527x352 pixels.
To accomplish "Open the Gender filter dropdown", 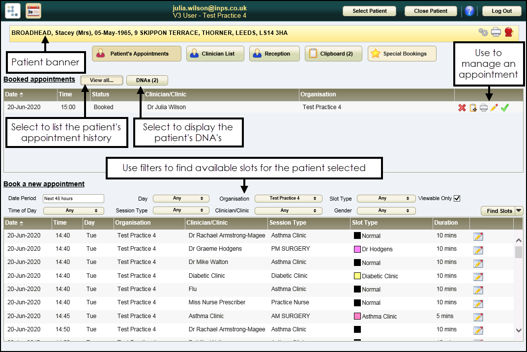I will [x=386, y=211].
